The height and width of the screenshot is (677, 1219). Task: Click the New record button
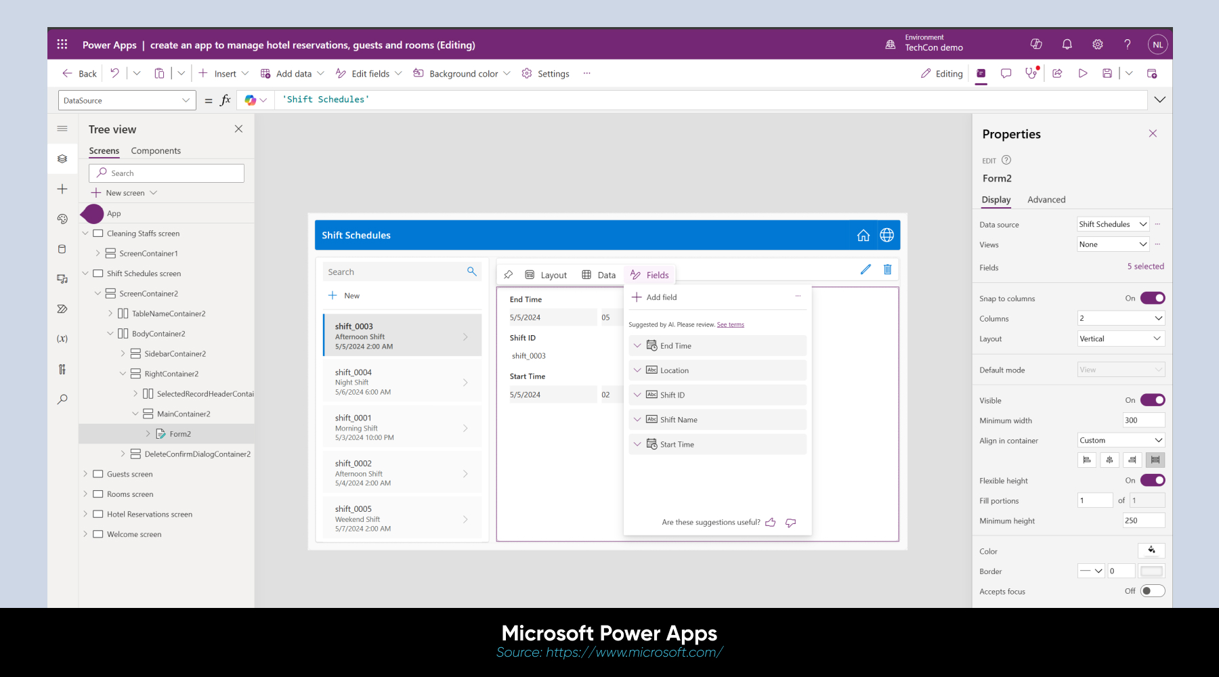coord(344,296)
